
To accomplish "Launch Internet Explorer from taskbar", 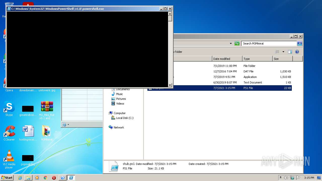I will (x=20, y=178).
